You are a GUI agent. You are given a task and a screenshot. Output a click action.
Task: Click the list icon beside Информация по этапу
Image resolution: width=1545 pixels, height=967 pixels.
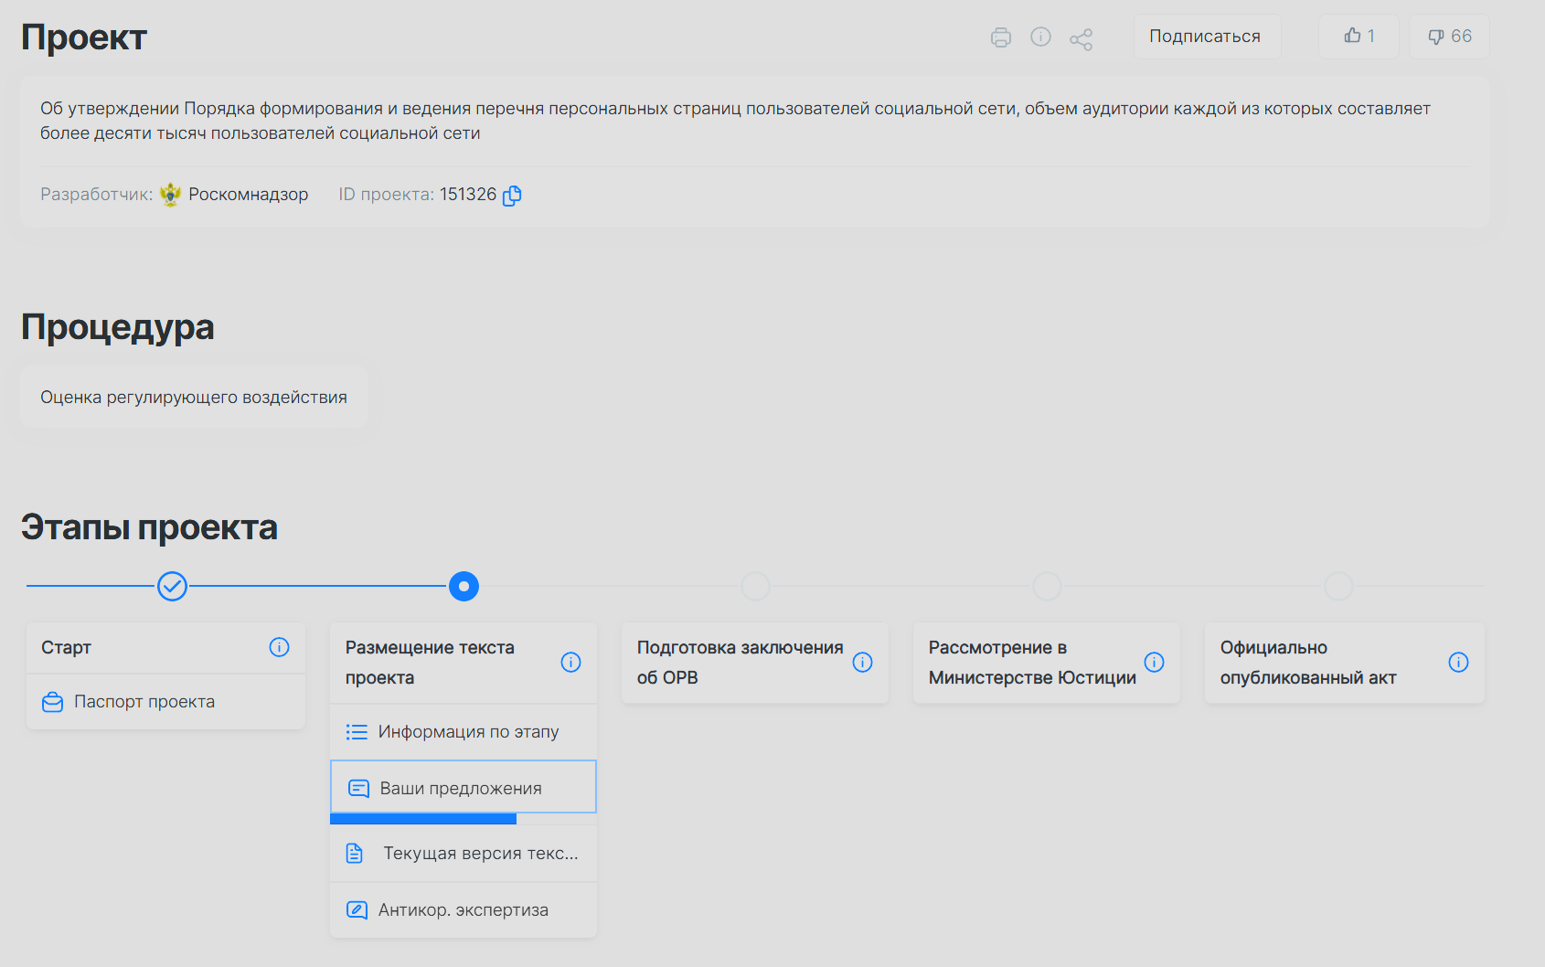[x=357, y=732]
